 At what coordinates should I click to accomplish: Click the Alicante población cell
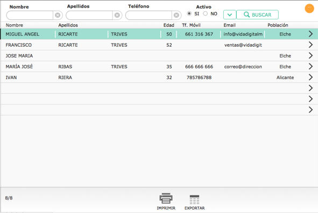click(285, 77)
